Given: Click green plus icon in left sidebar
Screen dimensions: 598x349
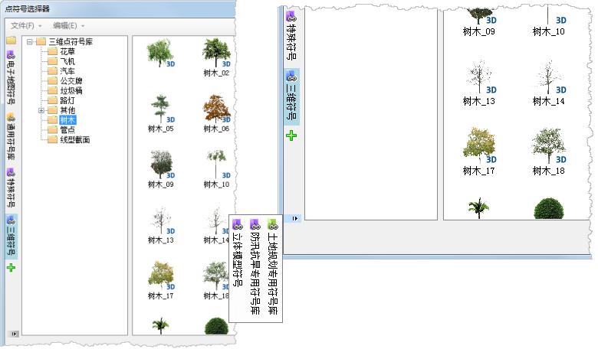Looking at the screenshot, I should (11, 268).
